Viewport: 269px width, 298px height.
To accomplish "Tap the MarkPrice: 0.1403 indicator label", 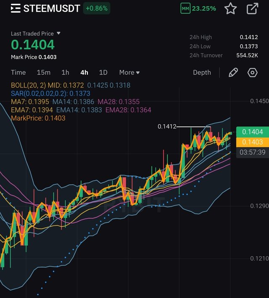I will (38, 118).
